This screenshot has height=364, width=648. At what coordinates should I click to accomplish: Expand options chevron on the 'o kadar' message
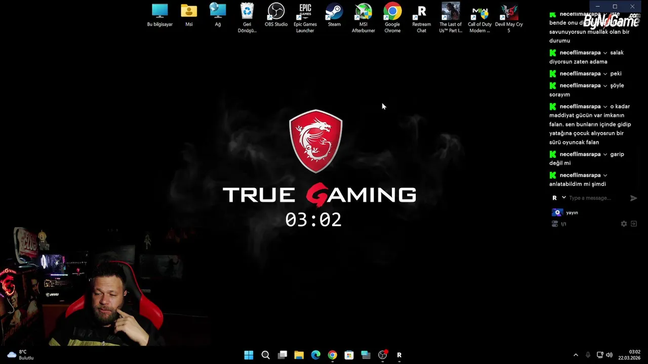point(605,107)
